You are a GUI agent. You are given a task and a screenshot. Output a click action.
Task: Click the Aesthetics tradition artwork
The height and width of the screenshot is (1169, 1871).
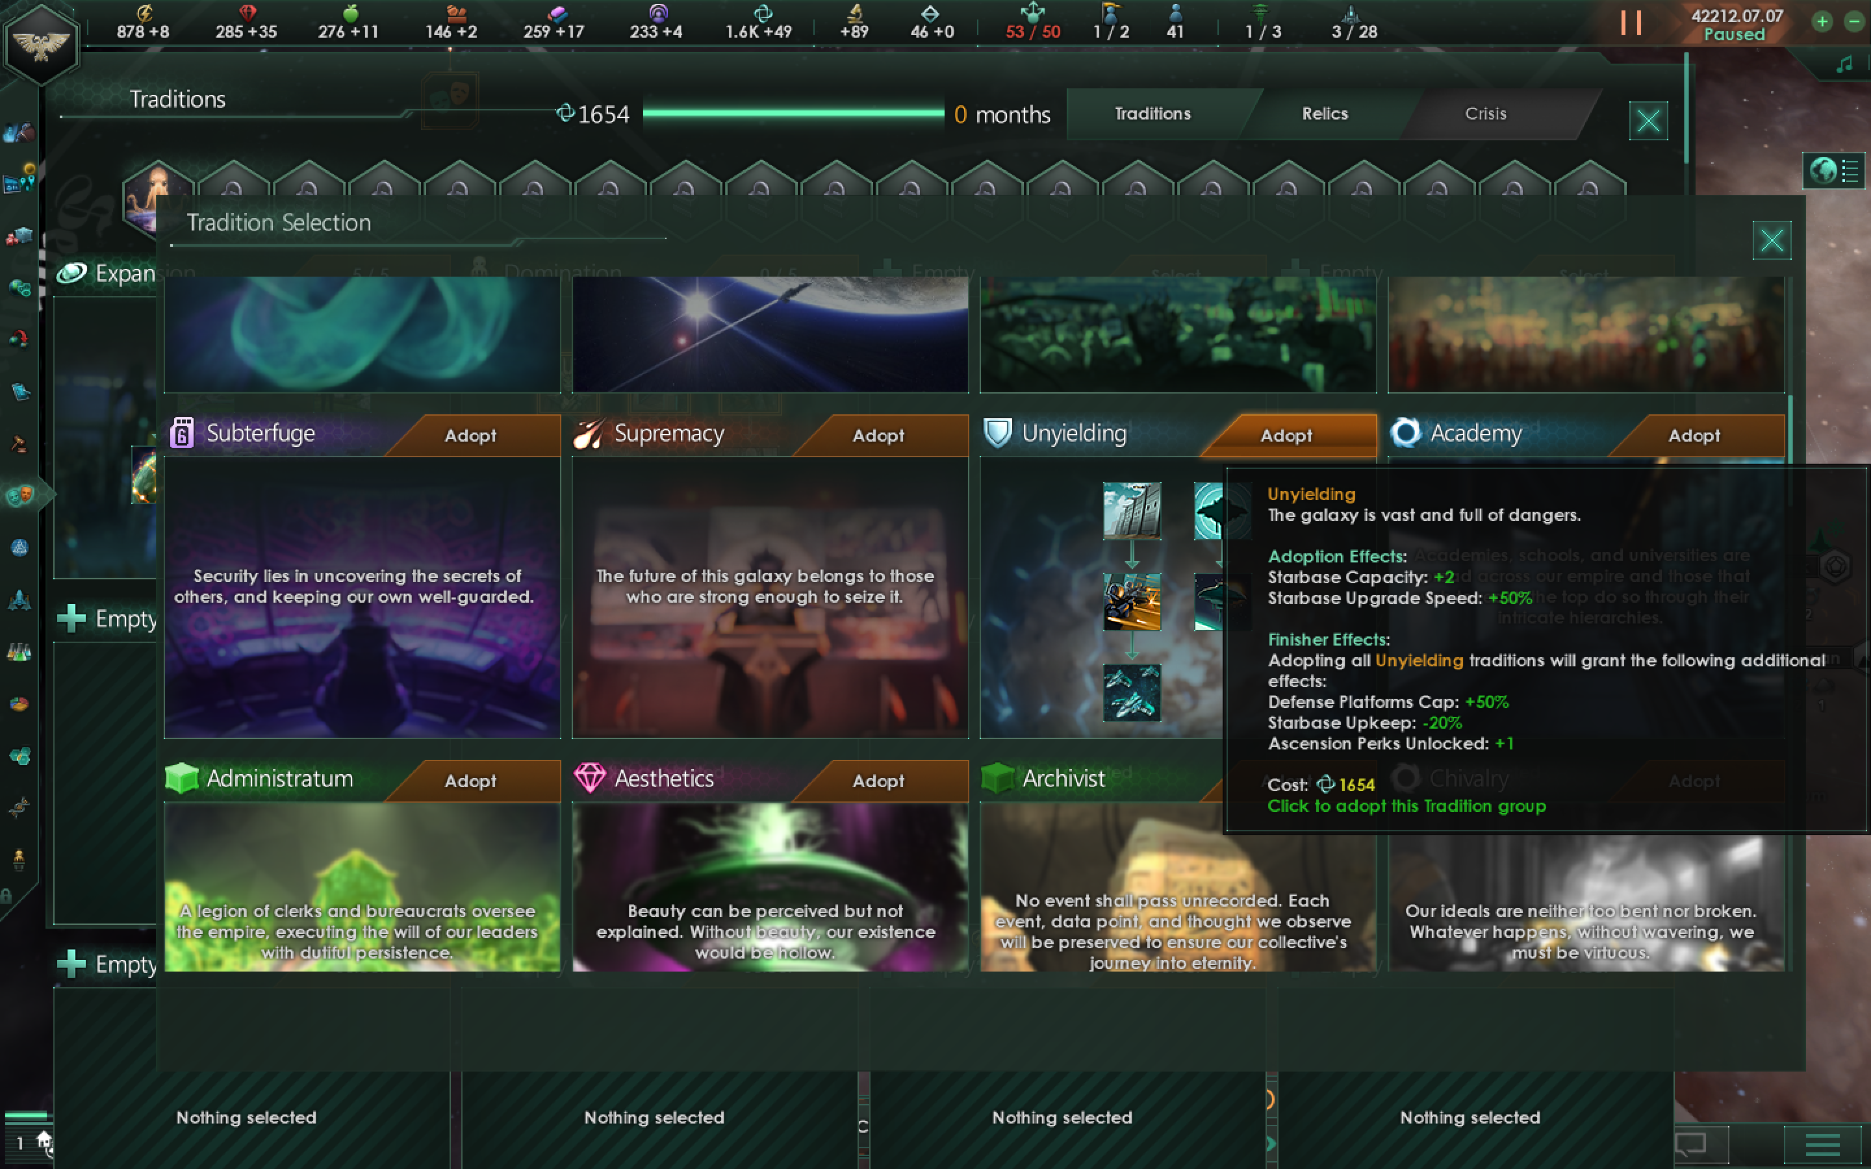tap(770, 886)
